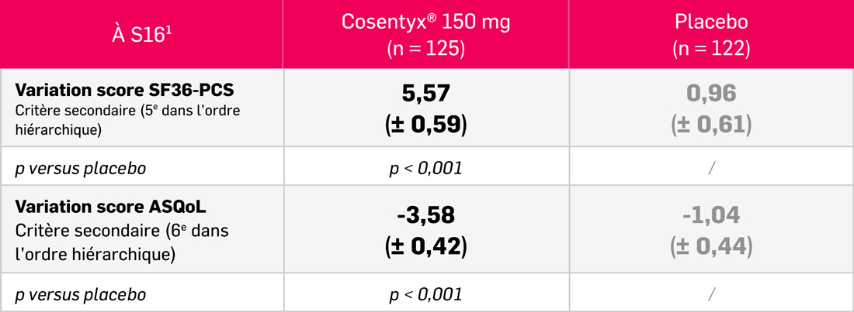
Task: Click the (± 0,59) standard error
Action: 425,125
